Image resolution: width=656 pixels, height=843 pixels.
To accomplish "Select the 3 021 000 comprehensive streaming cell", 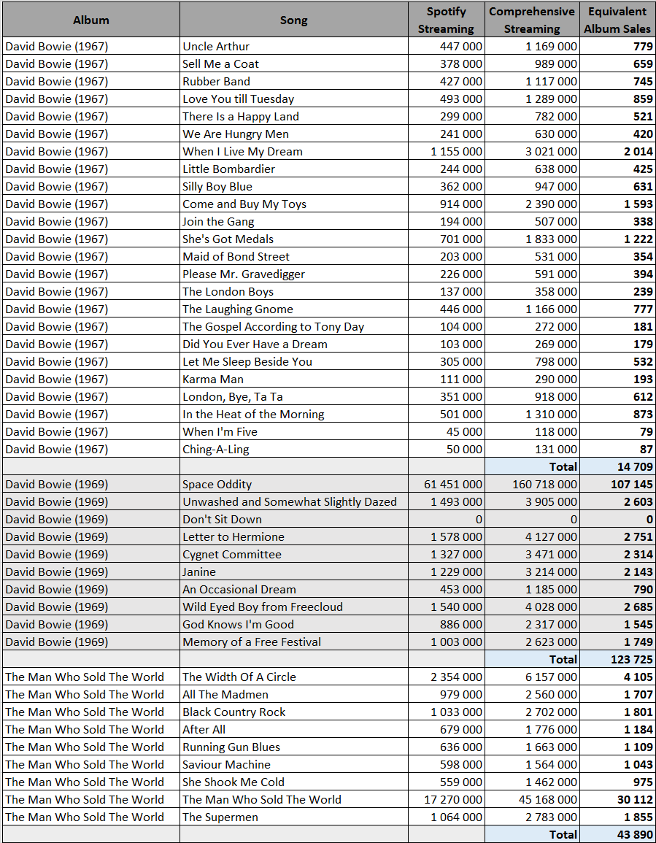I will [x=532, y=152].
